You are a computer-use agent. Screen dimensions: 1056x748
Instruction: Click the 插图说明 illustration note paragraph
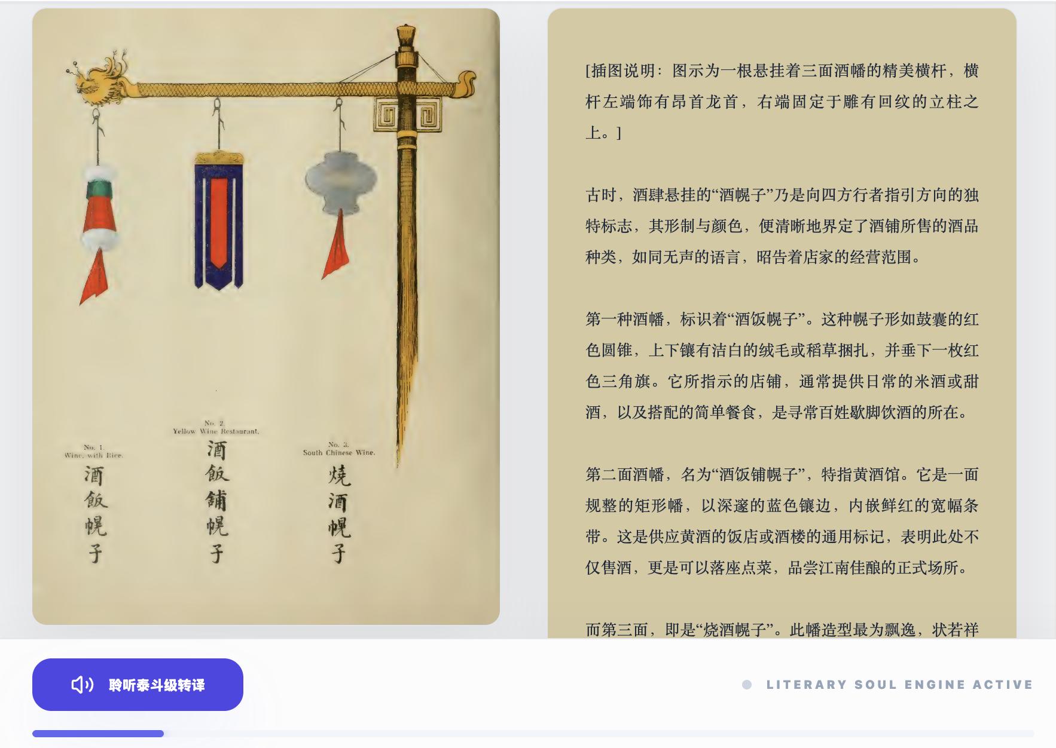(x=782, y=102)
